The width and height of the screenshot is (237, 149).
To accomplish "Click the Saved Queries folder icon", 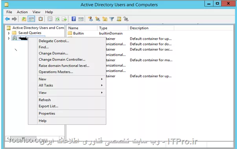I will pos(14,33).
